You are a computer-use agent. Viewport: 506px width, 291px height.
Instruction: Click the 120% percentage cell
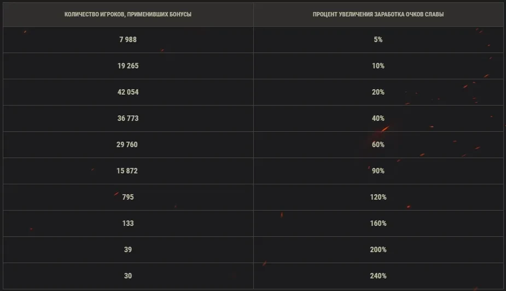[378, 197]
